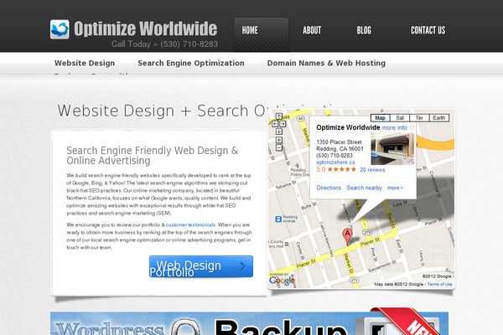The height and width of the screenshot is (335, 503).
Task: Pan the map right with the arrow
Action: coord(283,124)
